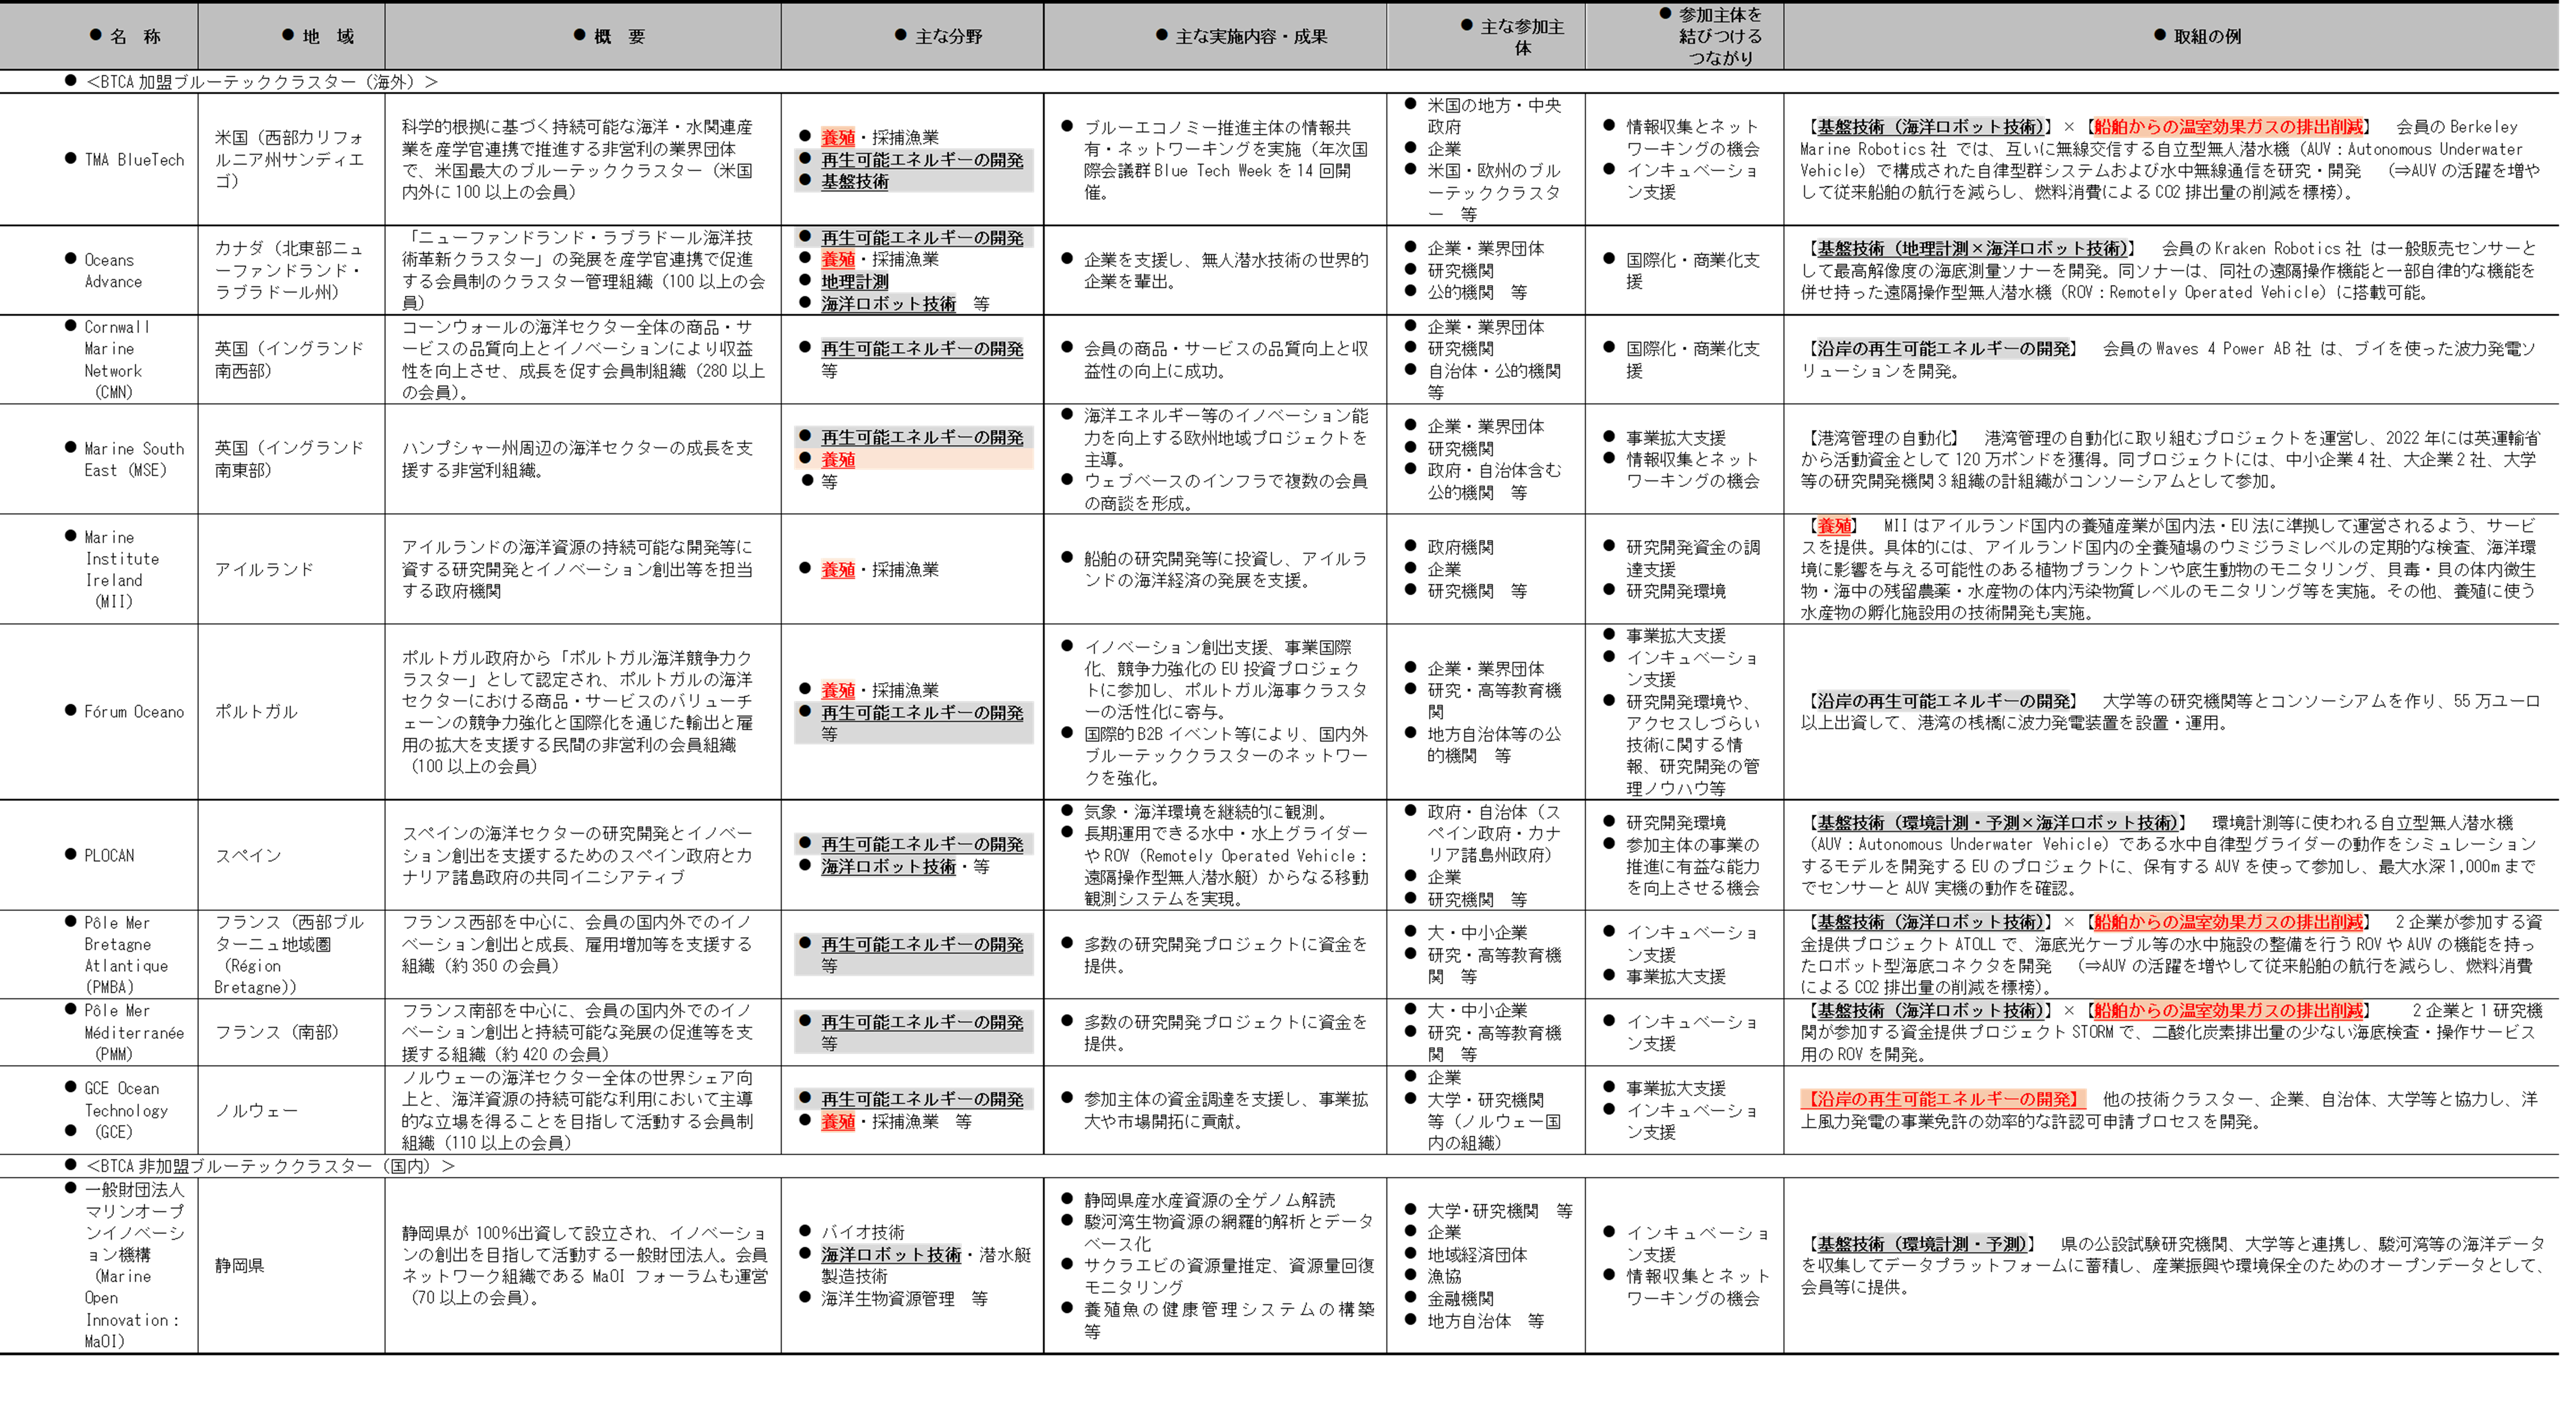The width and height of the screenshot is (2576, 1406).
Task: Click the Pôle Mer Bretagne Atlantique (PMBA) name cell
Action: [99, 954]
